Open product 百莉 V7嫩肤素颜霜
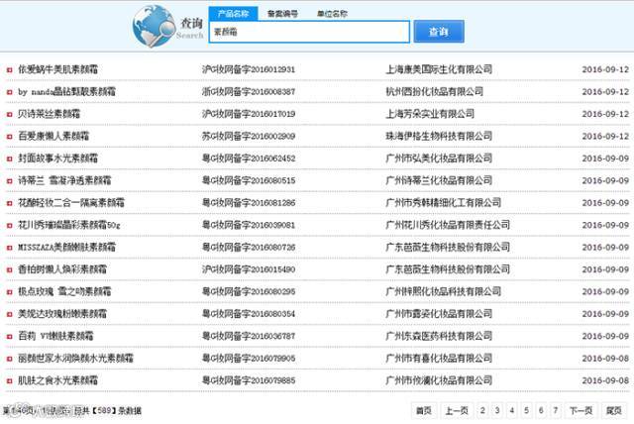634x424 pixels. point(55,336)
